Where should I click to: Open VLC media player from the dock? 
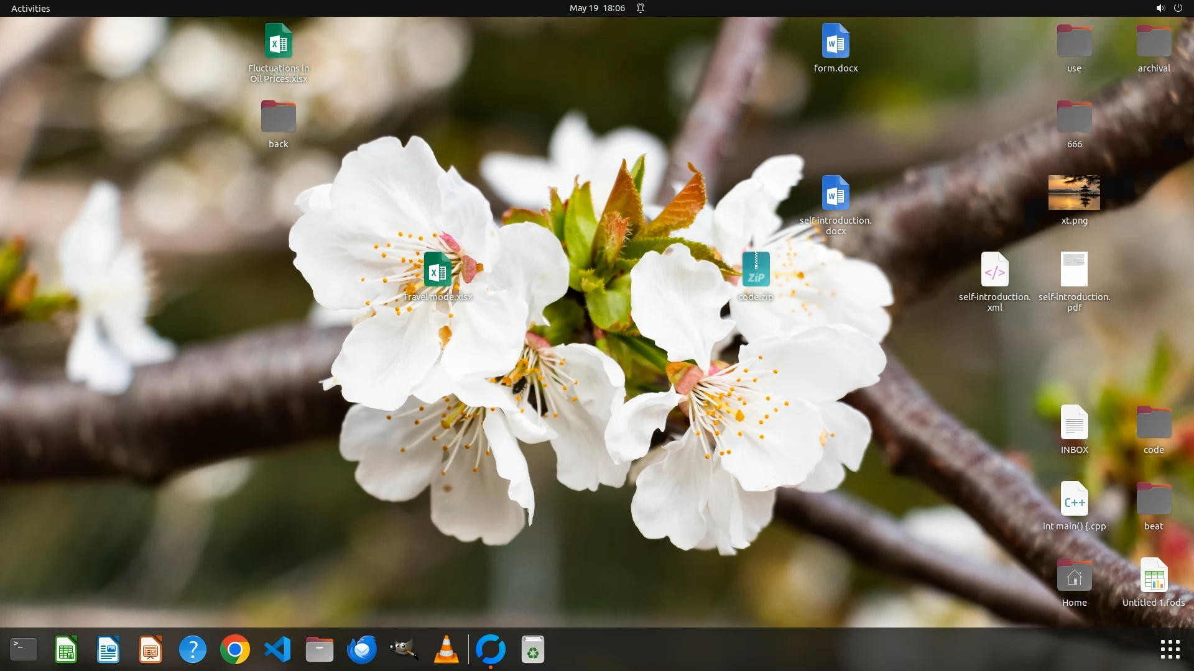tap(447, 649)
